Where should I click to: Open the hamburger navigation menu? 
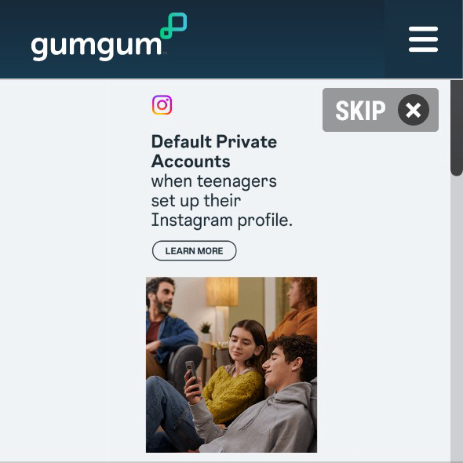423,39
